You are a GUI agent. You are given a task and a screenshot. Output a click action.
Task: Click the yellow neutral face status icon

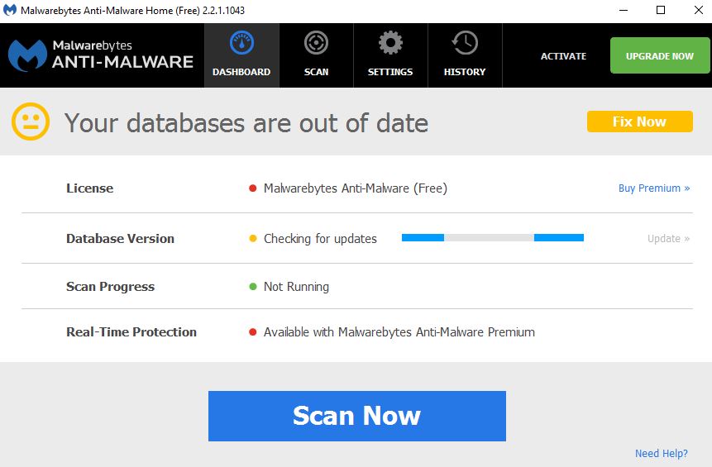pos(31,122)
